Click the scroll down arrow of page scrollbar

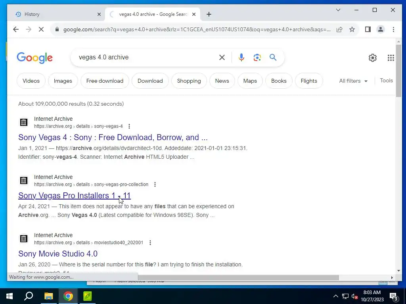[x=398, y=271]
